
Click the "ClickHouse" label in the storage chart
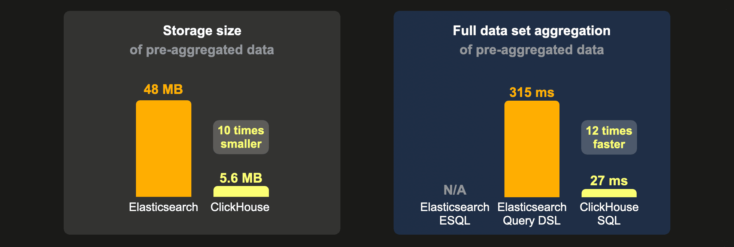point(240,207)
